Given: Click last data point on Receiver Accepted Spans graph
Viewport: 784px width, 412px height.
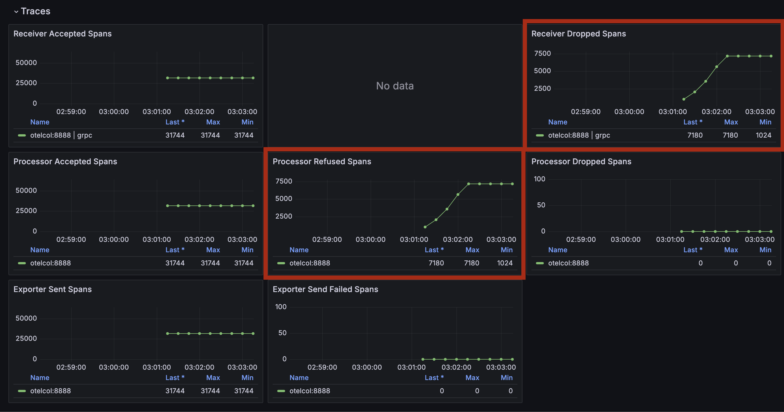Looking at the screenshot, I should tap(253, 78).
